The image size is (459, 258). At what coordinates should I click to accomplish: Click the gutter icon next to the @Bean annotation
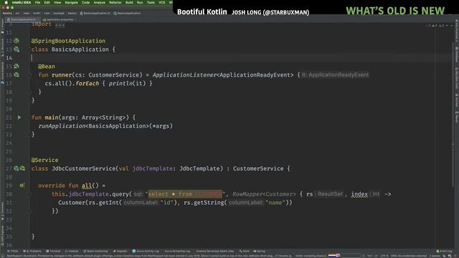16,66
